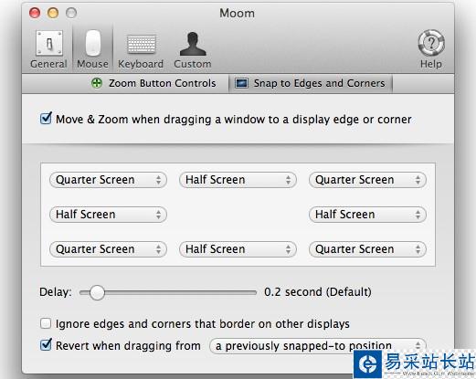Open the bottom-right Quarter Screen popup button
476x379 pixels.
pyautogui.click(x=367, y=249)
